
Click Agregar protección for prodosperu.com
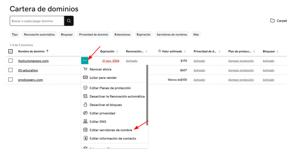(241, 80)
